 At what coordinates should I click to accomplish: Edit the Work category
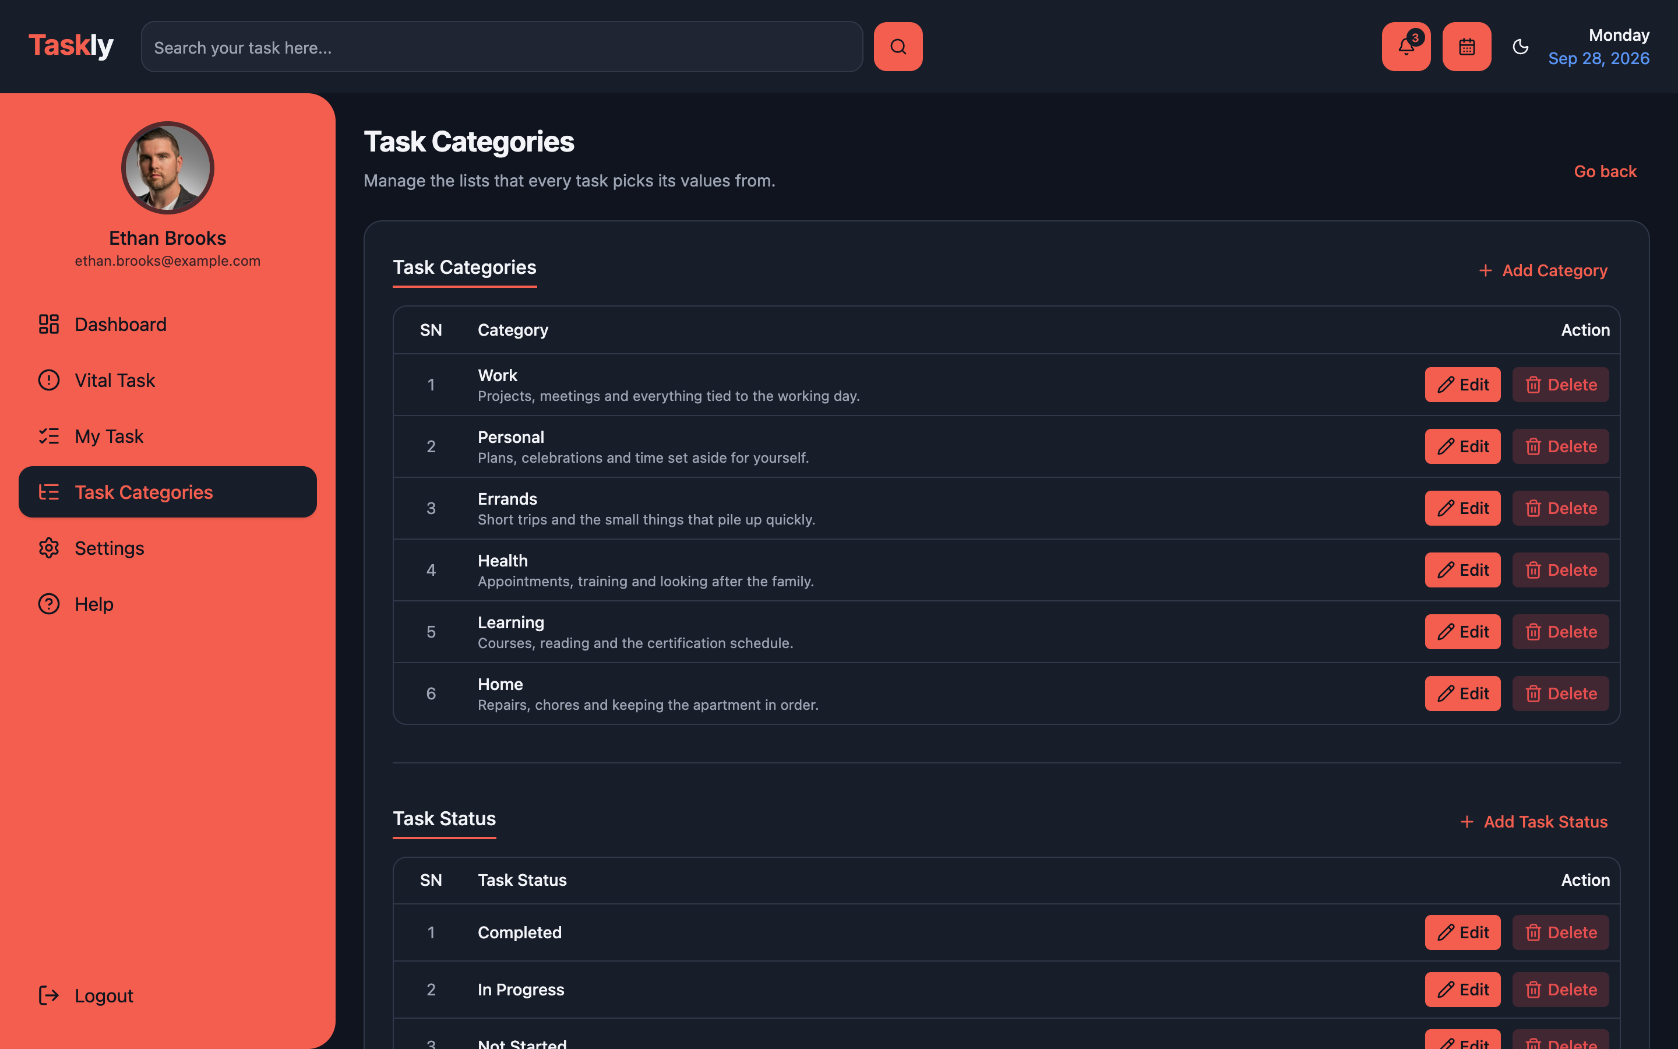pyautogui.click(x=1462, y=385)
